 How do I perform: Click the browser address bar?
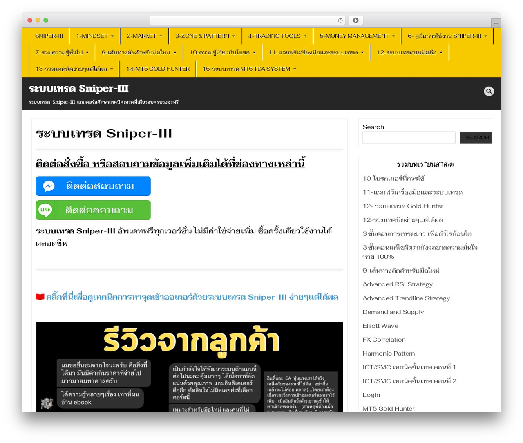(247, 20)
